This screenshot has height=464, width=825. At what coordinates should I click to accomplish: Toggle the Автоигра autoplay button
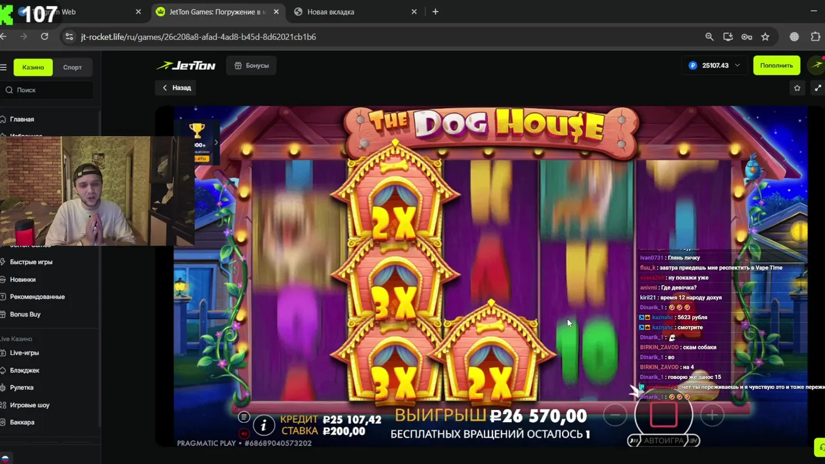tap(663, 441)
